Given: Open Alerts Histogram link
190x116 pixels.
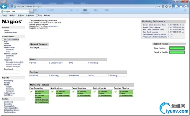Looking at the screenshot, I should pos(10,91).
